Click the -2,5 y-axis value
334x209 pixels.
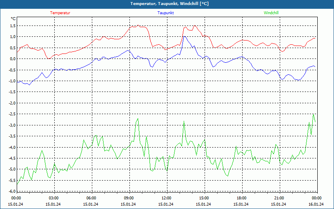click(12, 114)
